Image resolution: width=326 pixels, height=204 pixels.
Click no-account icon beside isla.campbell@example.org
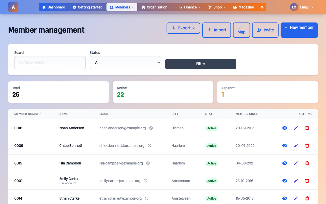pos(148,163)
